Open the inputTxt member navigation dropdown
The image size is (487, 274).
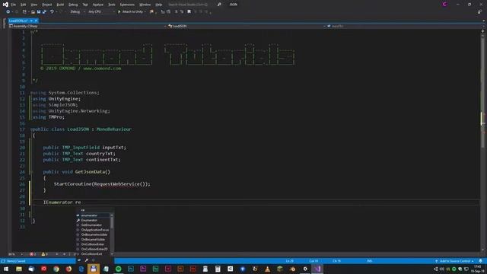404,26
